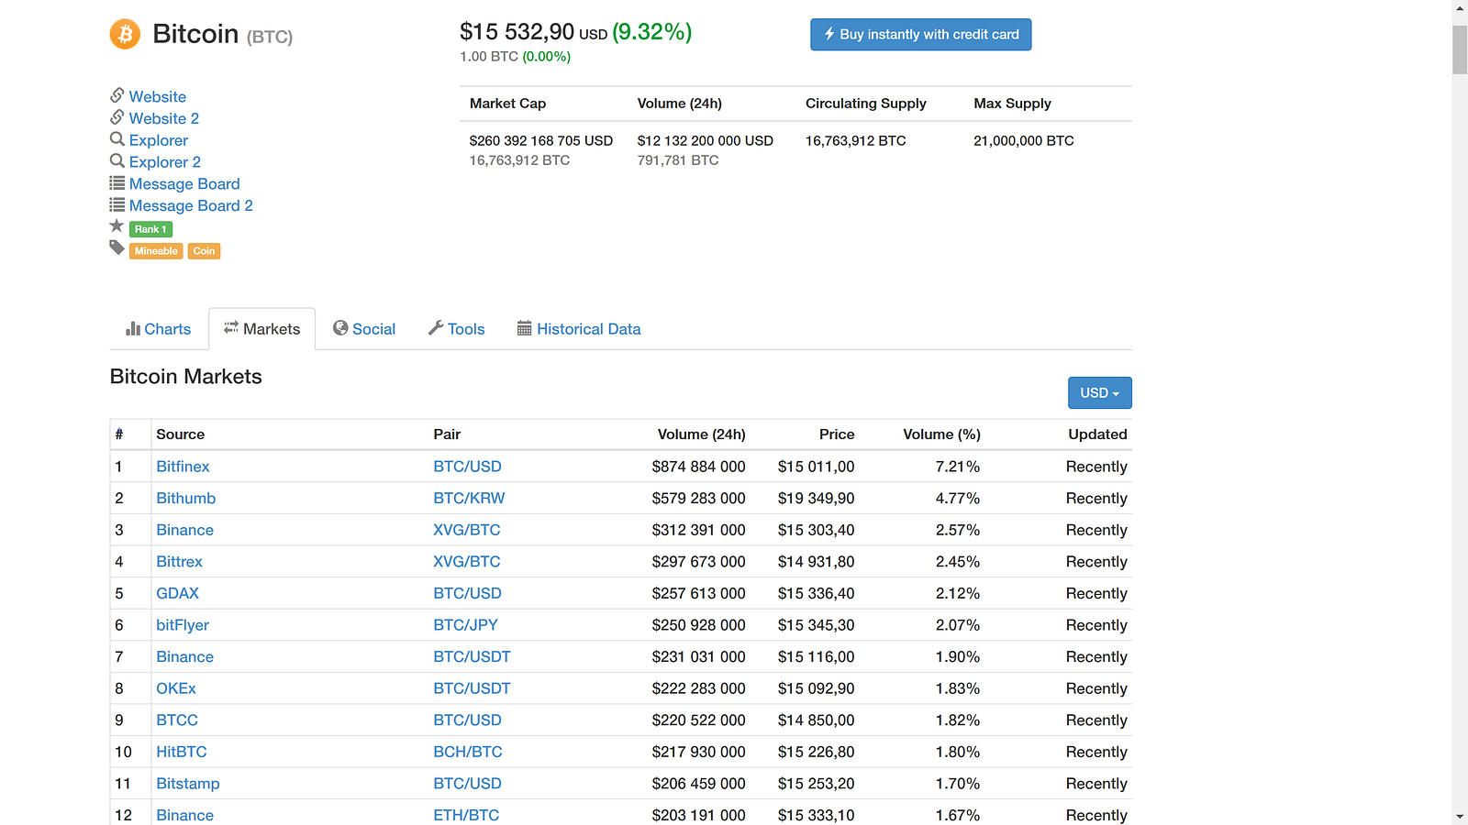
Task: Go to the Tools tab
Action: click(457, 329)
